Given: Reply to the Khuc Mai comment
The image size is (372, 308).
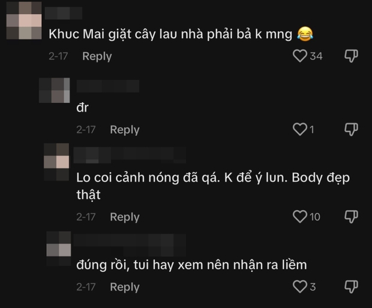Looking at the screenshot, I should [x=97, y=56].
